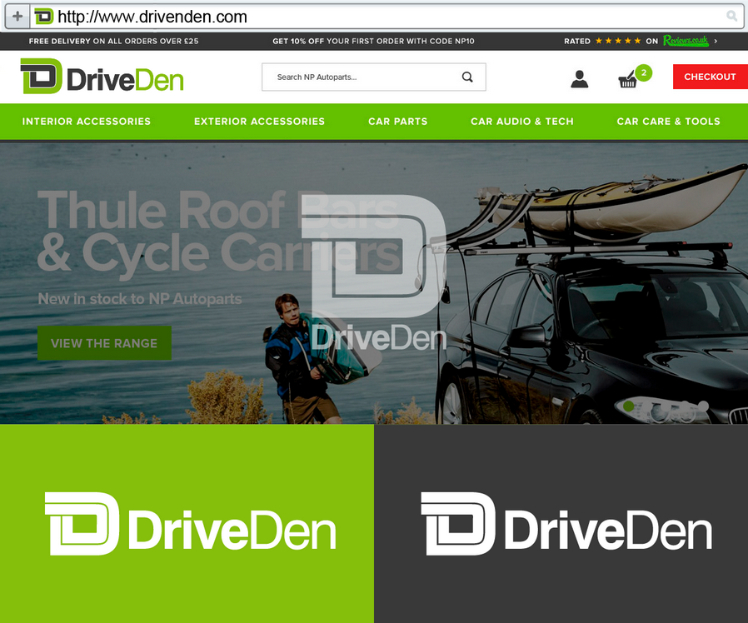Open Exterior Accessories menu

(260, 122)
